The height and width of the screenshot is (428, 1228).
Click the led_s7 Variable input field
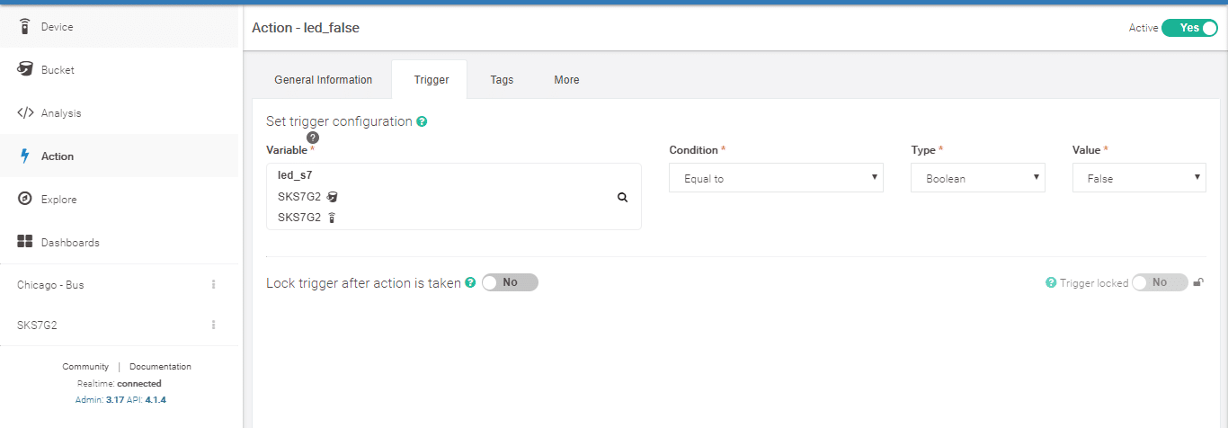click(440, 176)
